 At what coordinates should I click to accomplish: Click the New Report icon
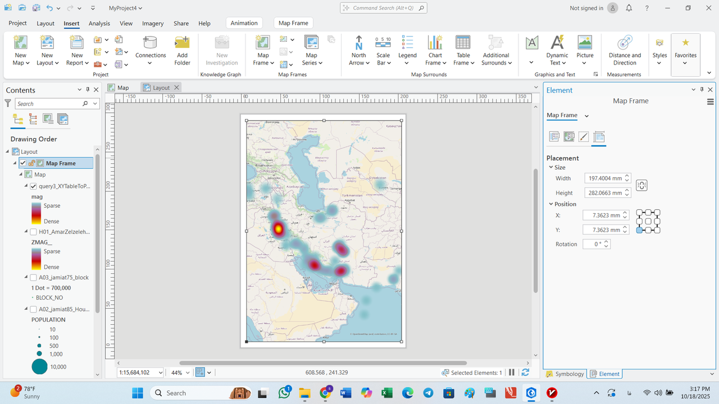[76, 43]
